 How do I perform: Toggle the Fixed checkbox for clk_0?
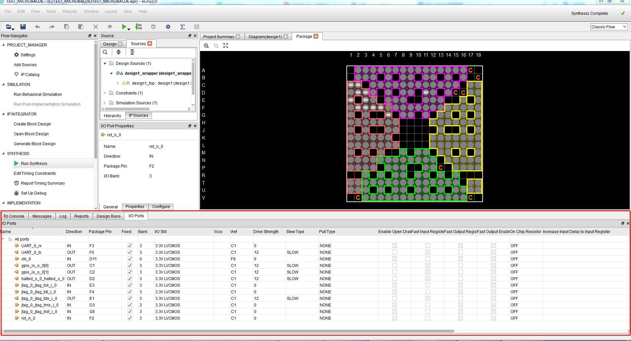tap(130, 259)
